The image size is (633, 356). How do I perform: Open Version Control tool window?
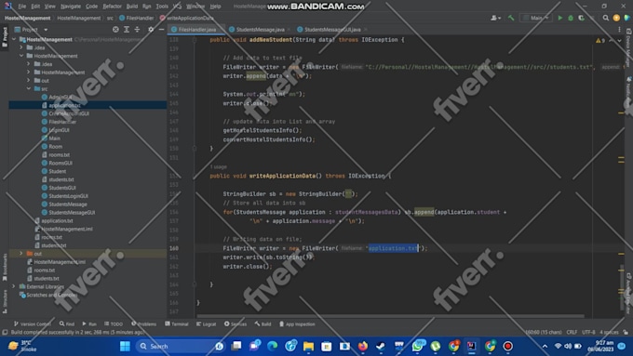pos(33,324)
